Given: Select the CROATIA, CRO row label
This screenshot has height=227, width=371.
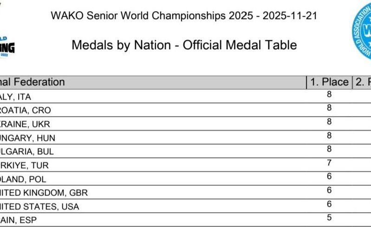Looking at the screenshot, I should coord(26,110).
